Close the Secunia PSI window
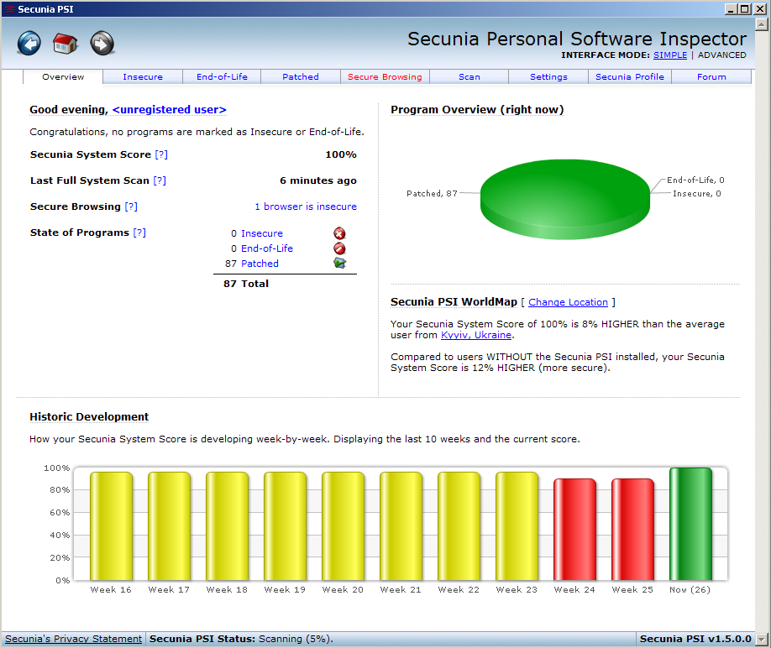771x648 pixels. [760, 9]
